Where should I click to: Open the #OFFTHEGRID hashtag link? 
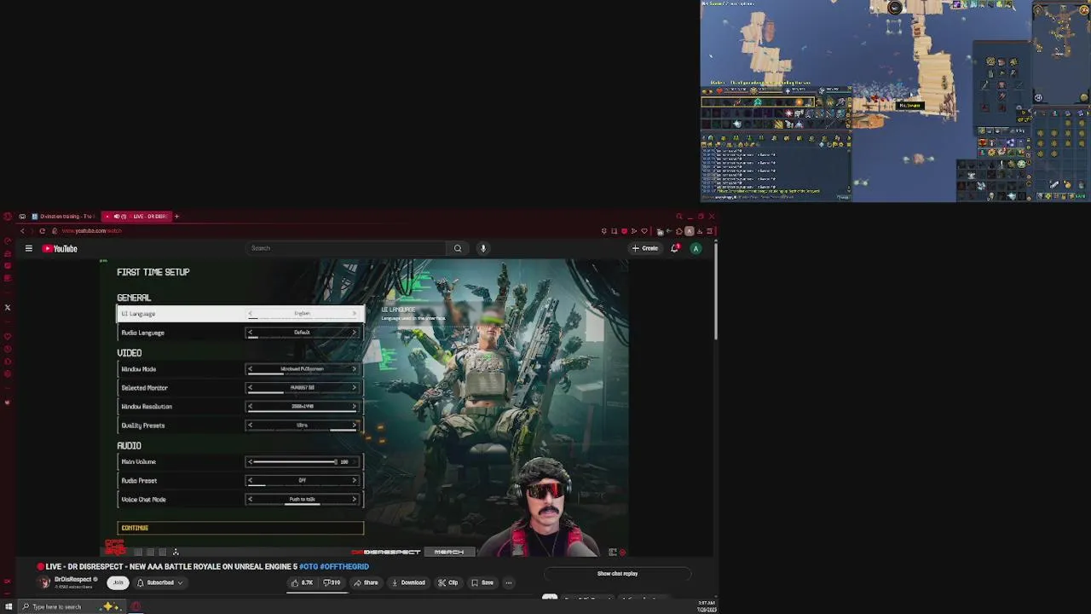(346, 566)
